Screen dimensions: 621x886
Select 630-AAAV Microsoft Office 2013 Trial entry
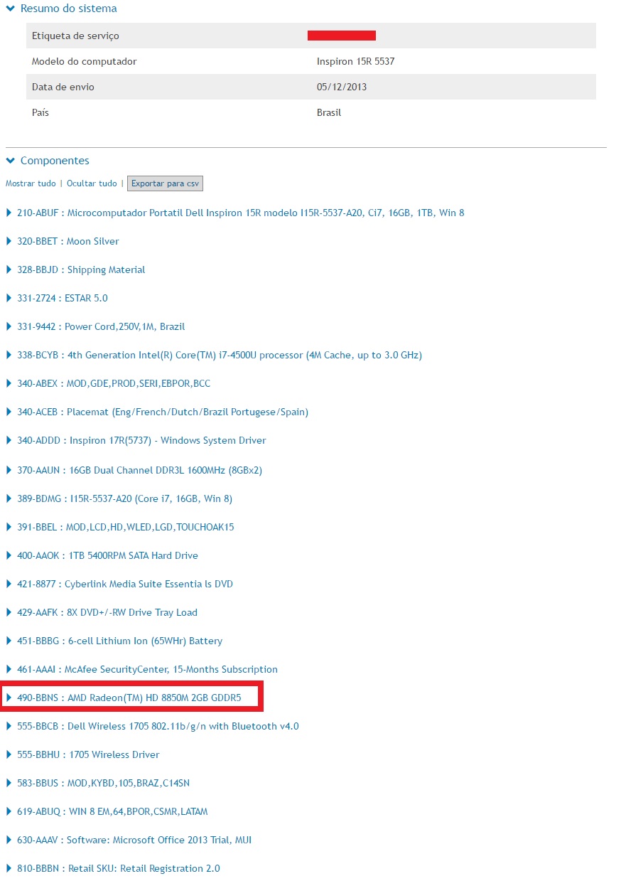coord(134,840)
